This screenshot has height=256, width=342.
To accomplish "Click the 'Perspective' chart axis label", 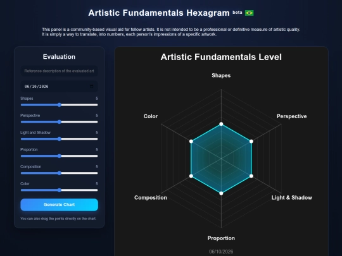I will (x=291, y=116).
